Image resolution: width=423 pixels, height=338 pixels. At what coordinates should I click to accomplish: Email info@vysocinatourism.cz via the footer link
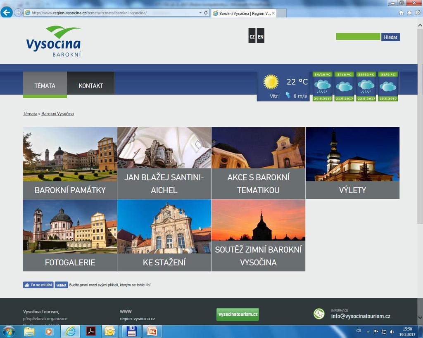pos(361,316)
